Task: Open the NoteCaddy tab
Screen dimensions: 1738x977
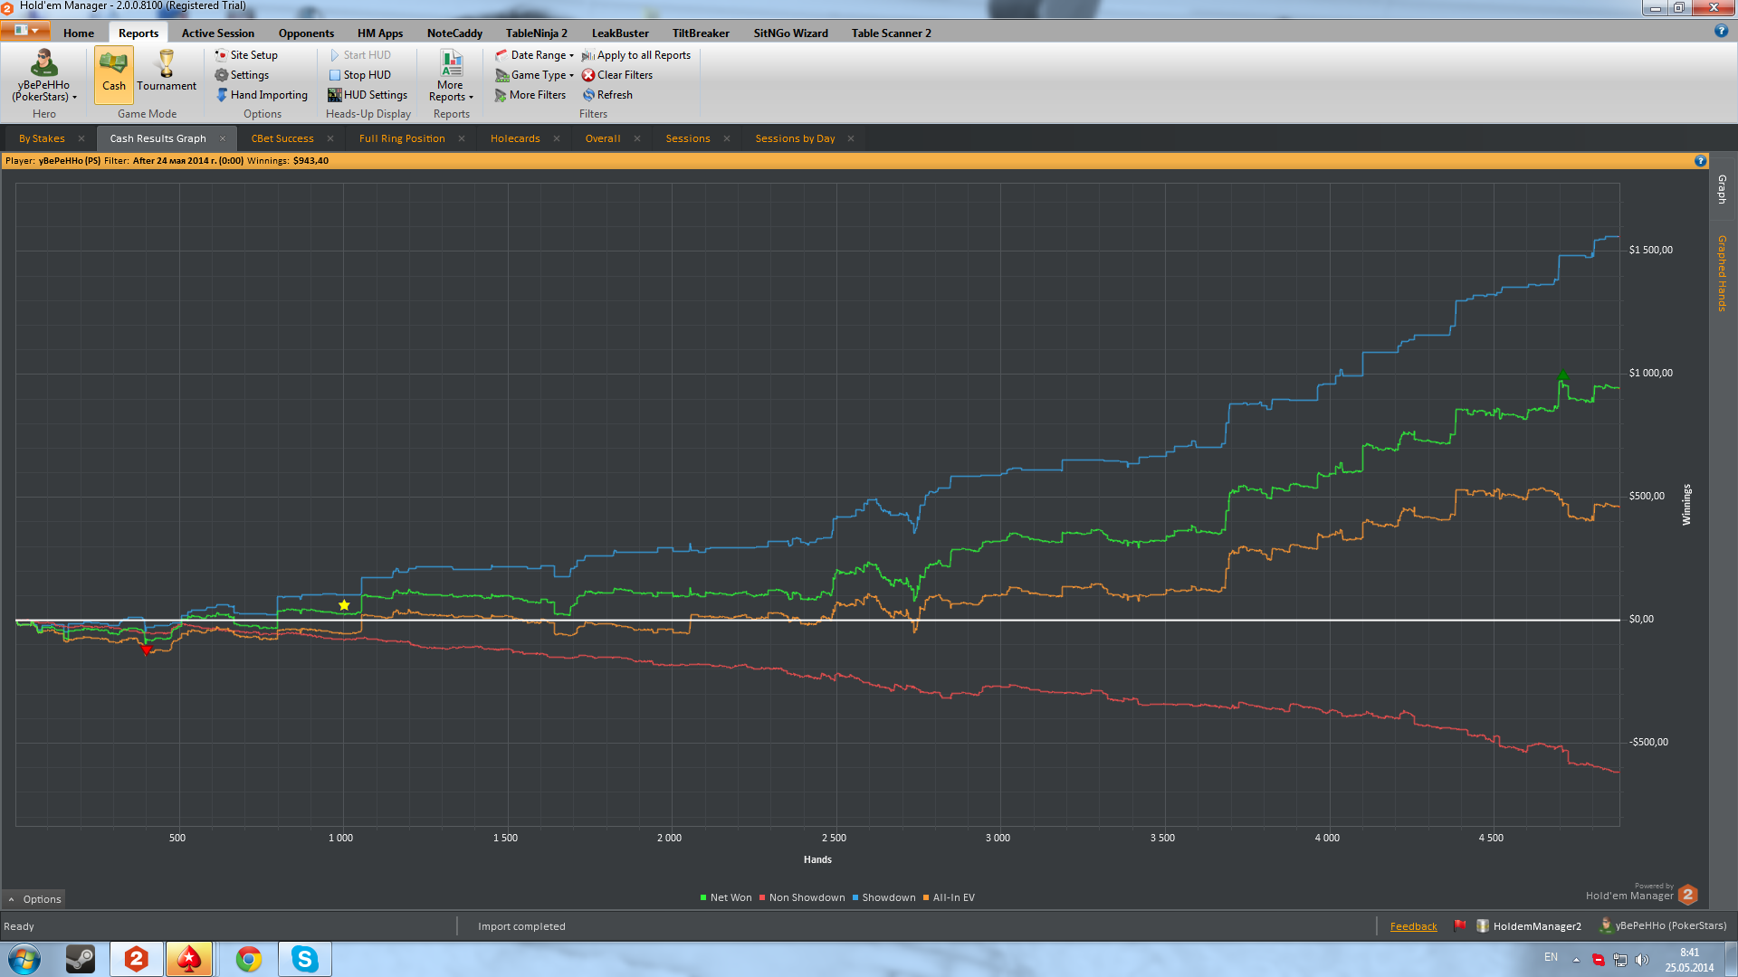Action: click(454, 33)
